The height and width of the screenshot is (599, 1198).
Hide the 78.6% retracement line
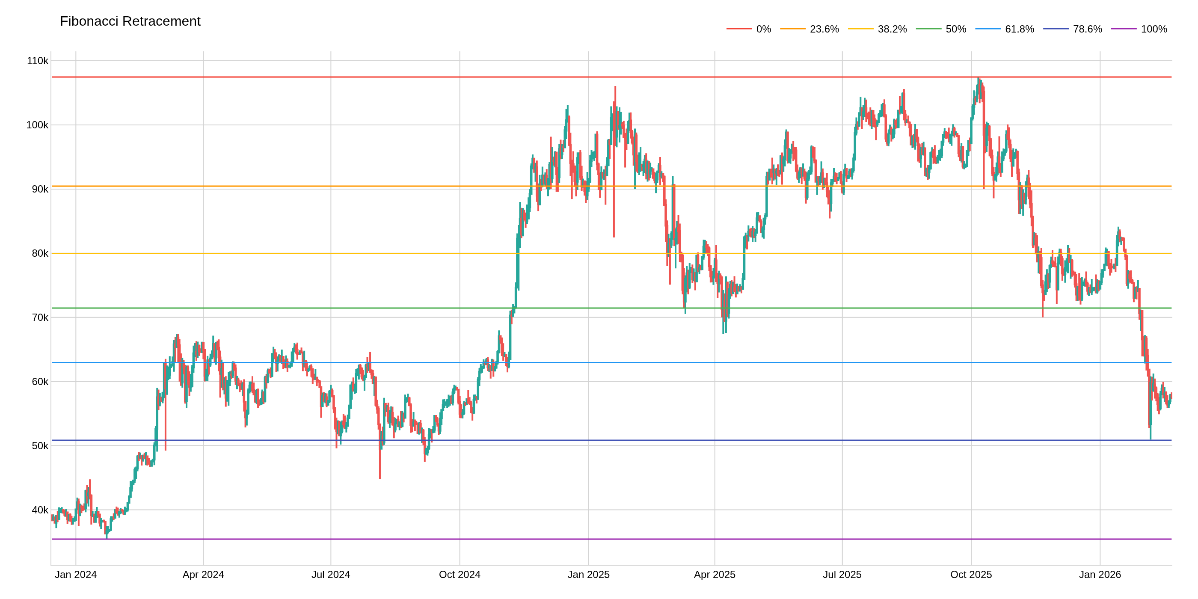[1088, 29]
